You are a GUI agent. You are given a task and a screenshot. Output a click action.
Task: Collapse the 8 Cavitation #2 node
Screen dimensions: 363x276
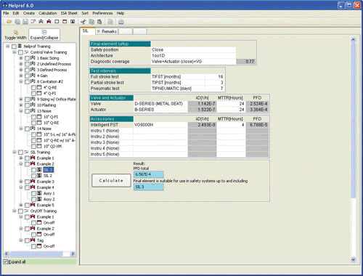pyautogui.click(x=21, y=81)
